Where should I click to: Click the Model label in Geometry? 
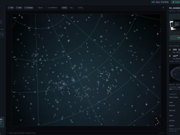(x=171, y=126)
